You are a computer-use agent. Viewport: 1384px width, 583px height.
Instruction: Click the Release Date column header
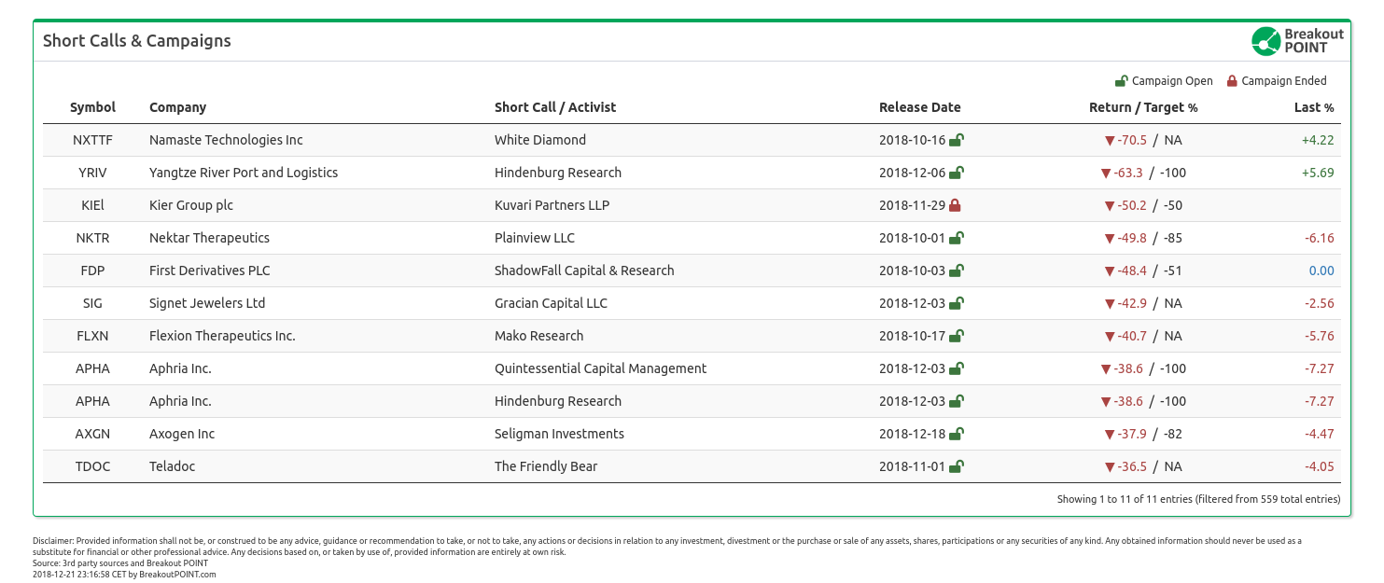click(919, 107)
